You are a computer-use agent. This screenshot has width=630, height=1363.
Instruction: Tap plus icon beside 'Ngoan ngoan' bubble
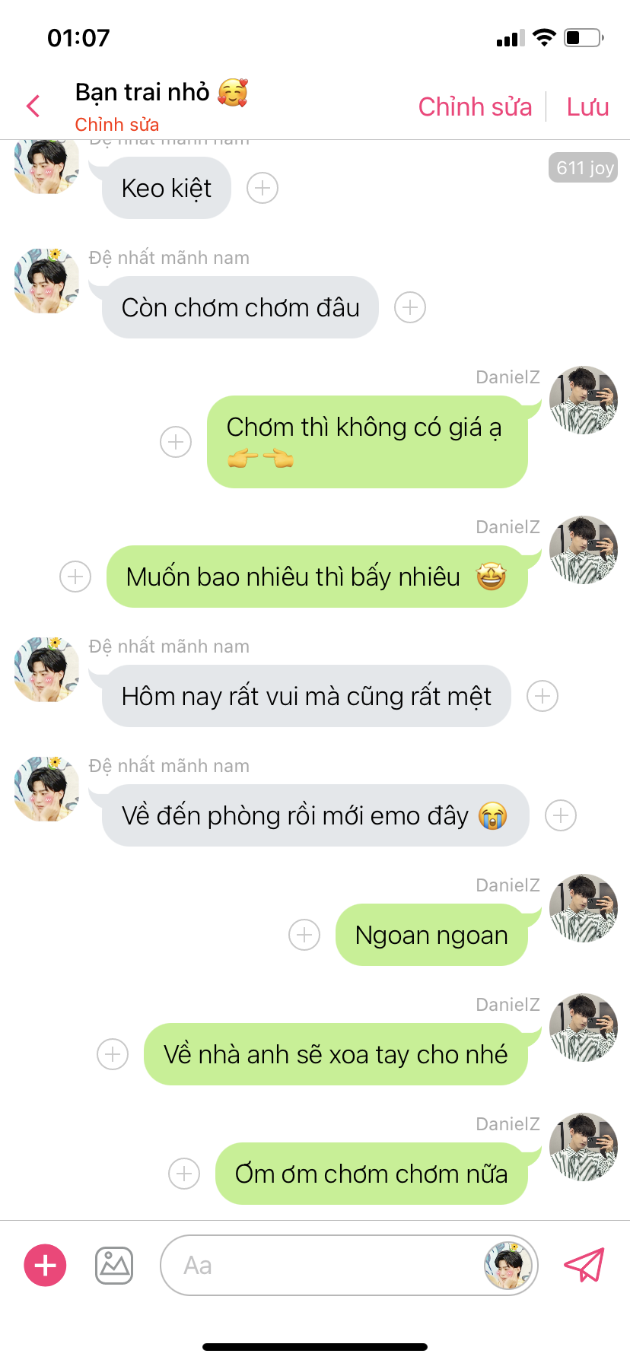(304, 935)
